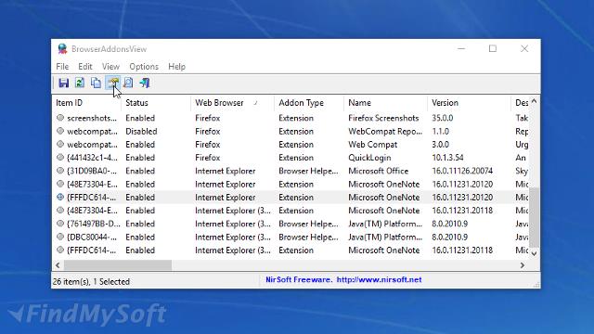Select the '{DBC80044-...' item ID cell
Viewport: 594px width, 334px height.
pyautogui.click(x=92, y=238)
